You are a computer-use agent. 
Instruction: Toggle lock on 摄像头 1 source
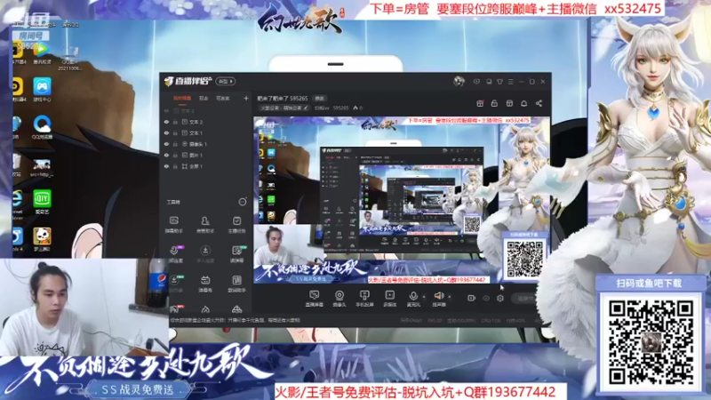pos(175,144)
